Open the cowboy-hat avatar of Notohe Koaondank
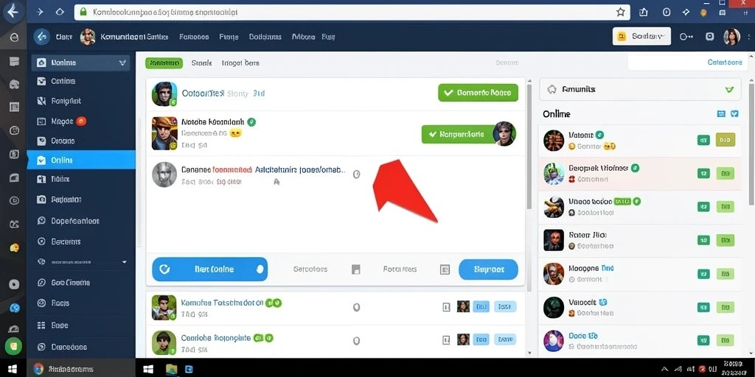This screenshot has height=377, width=755. 164,133
